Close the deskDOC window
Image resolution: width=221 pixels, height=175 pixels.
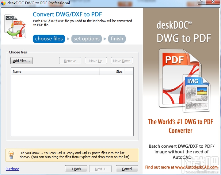[x=213, y=2]
